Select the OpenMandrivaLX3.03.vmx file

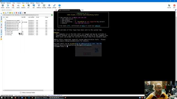point(12,29)
